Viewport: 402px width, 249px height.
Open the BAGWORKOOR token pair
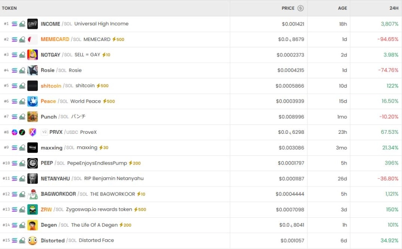click(x=58, y=194)
